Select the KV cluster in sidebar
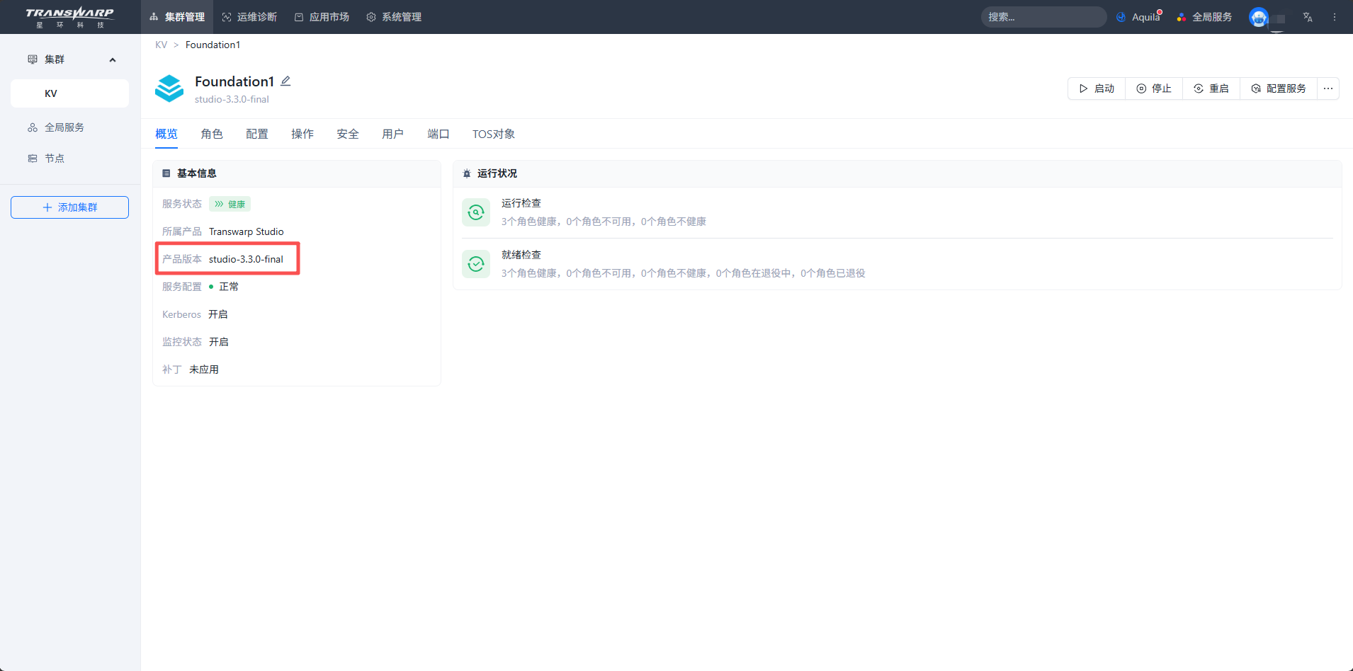1353x671 pixels. [x=69, y=93]
